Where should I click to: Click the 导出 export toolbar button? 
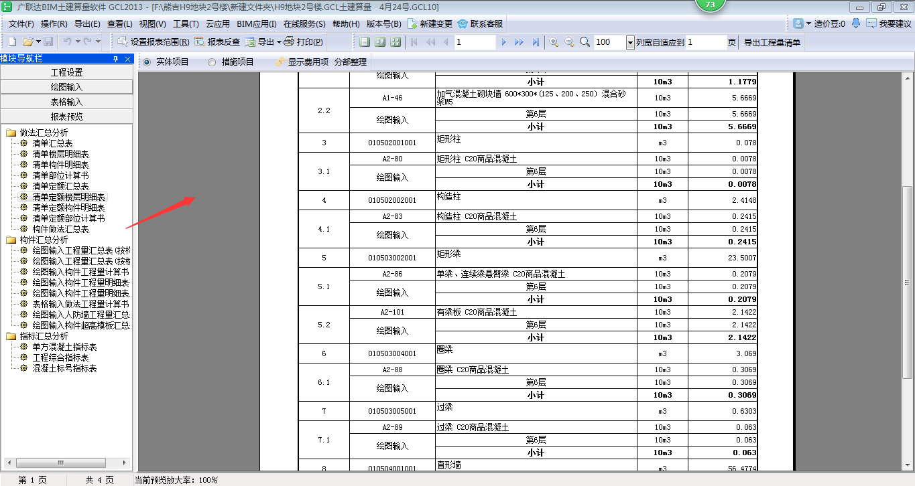click(259, 42)
